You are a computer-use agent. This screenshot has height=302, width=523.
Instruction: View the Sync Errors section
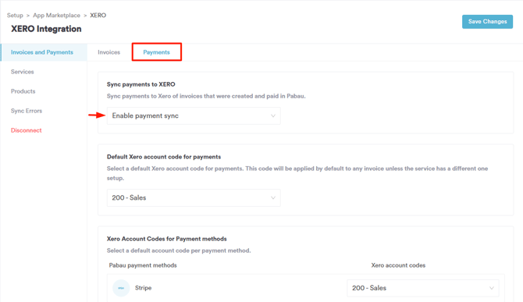click(x=27, y=111)
